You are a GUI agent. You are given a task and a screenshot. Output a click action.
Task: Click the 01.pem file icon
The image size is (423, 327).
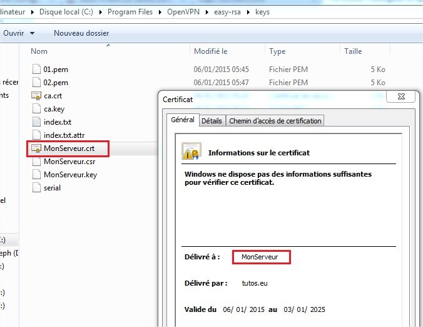(x=36, y=70)
